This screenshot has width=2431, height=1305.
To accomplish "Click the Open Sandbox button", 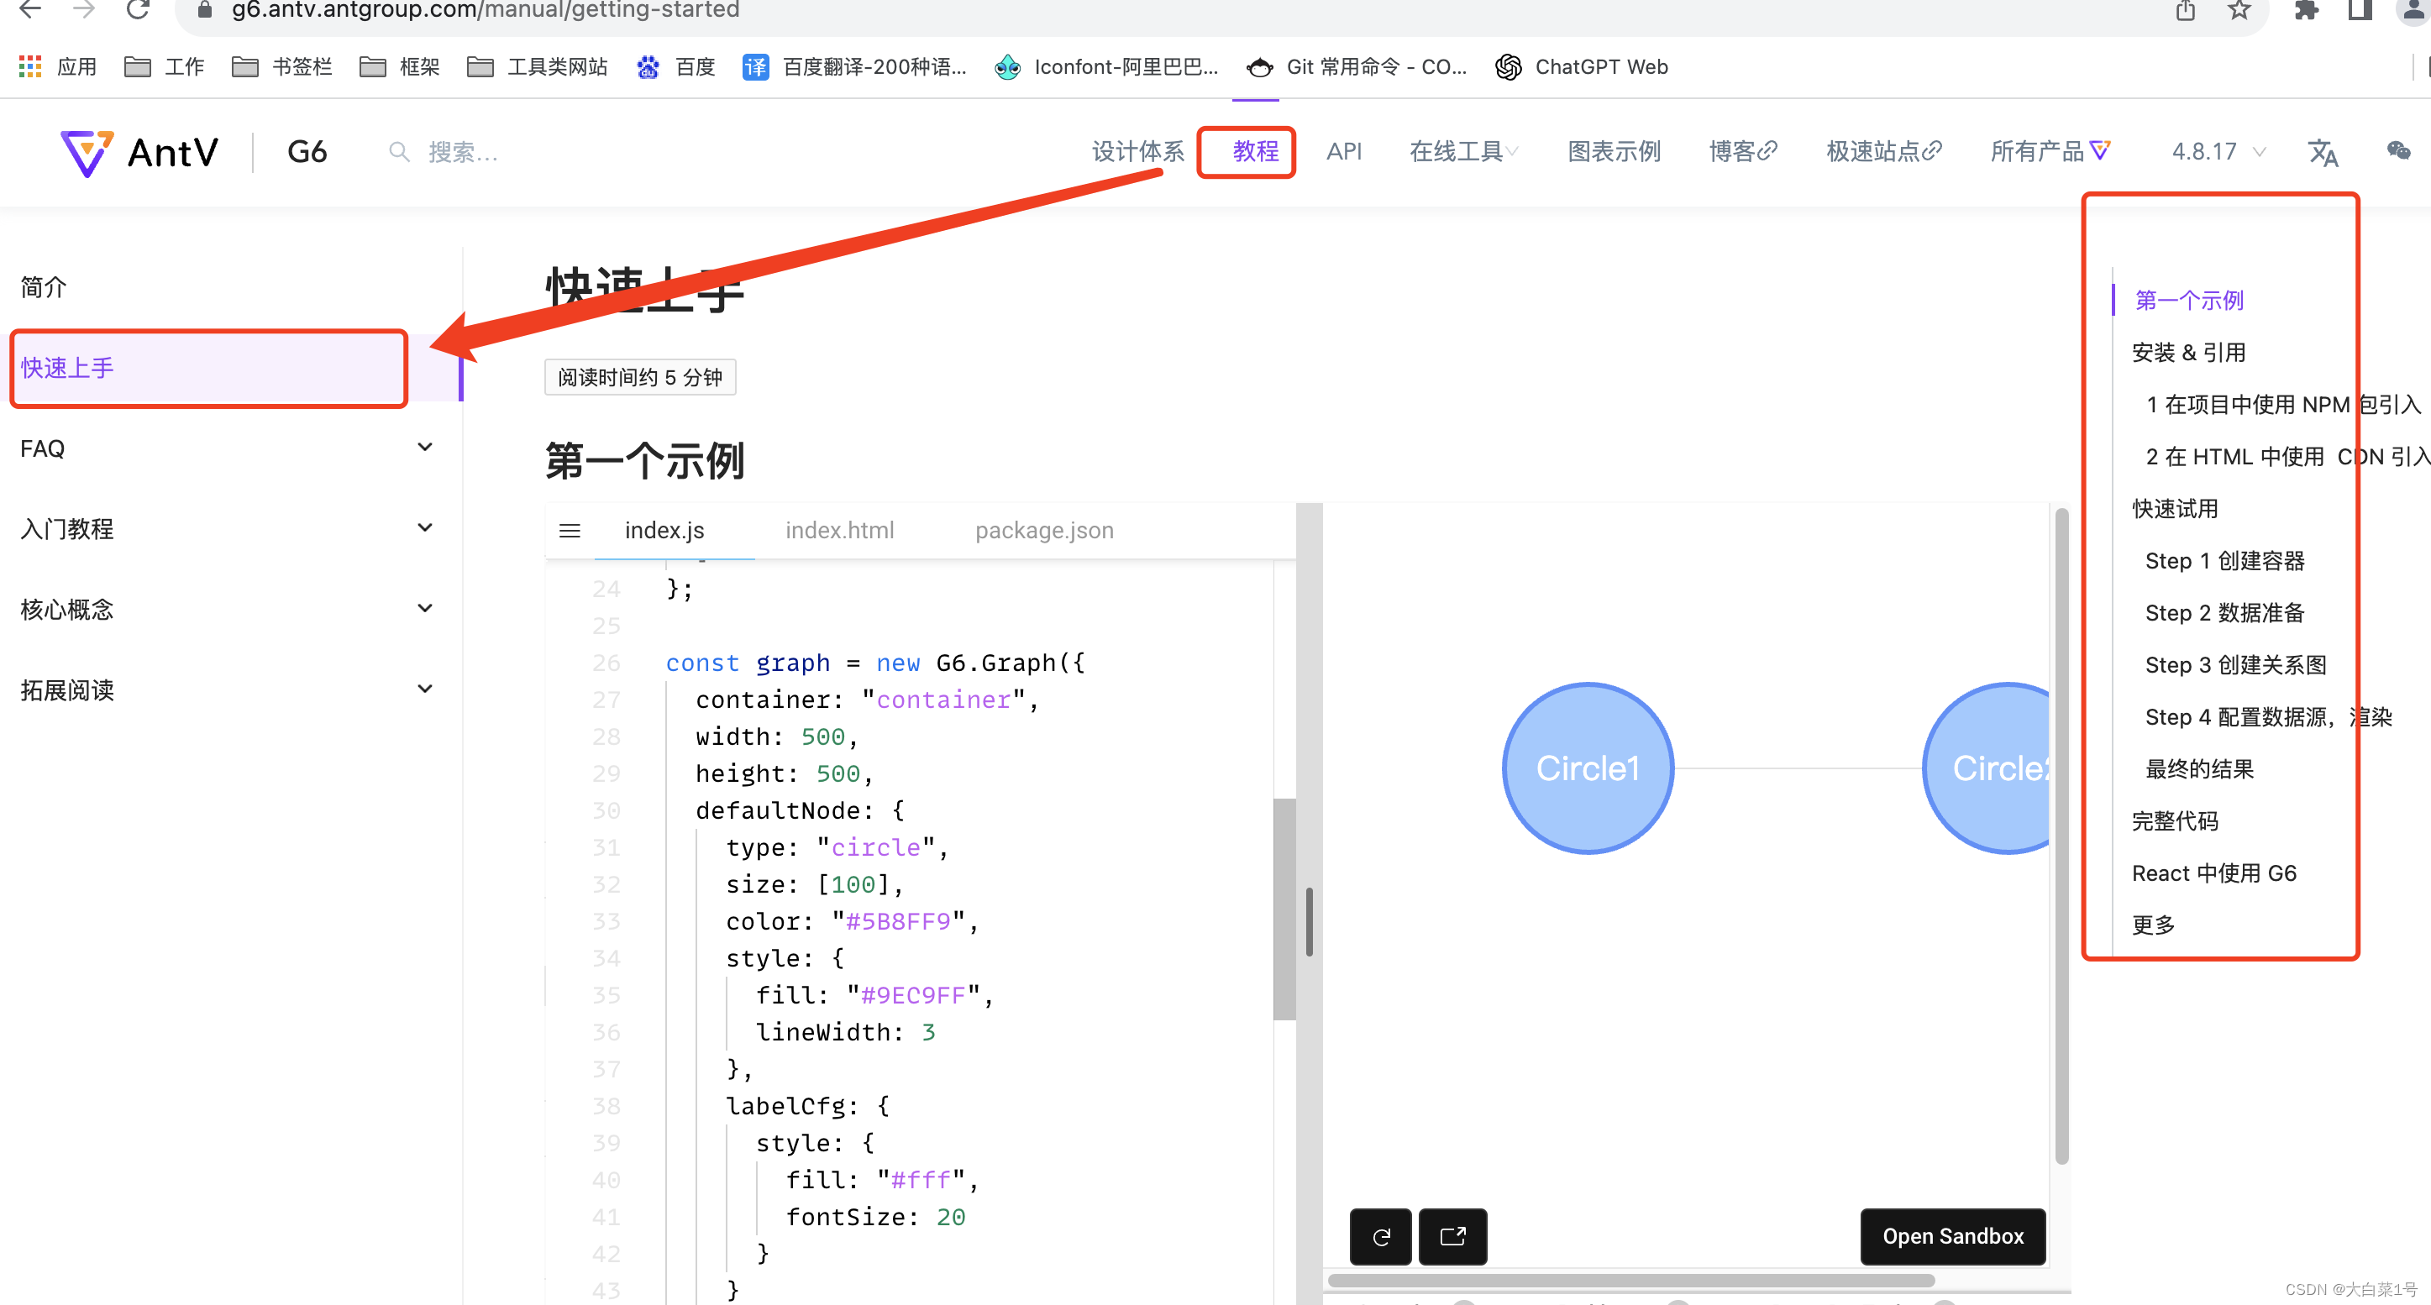I will click(1952, 1236).
